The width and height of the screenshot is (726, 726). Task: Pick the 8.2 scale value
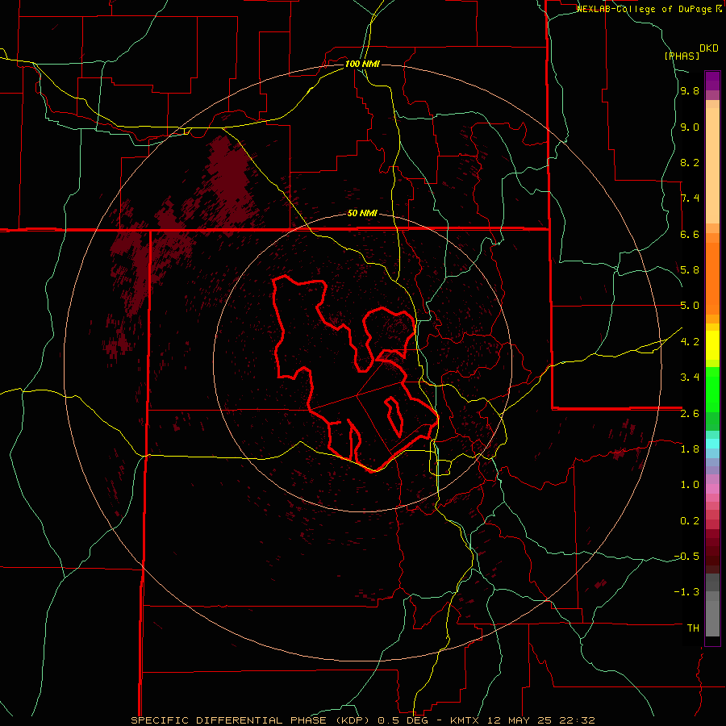coord(690,162)
